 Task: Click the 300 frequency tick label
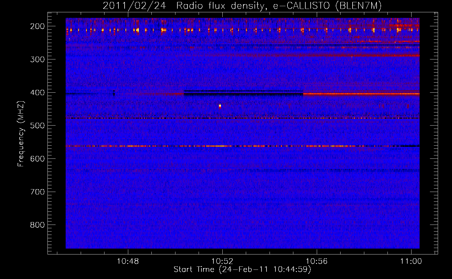(x=37, y=59)
